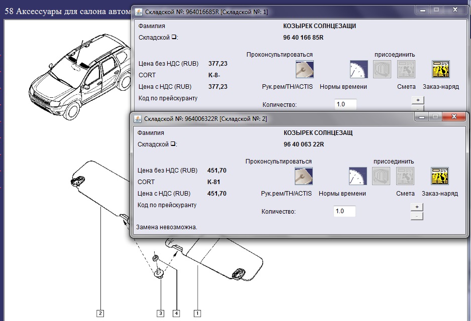
Task: Click Нормы времени clock icon in window 964016685R
Action: pos(359,69)
